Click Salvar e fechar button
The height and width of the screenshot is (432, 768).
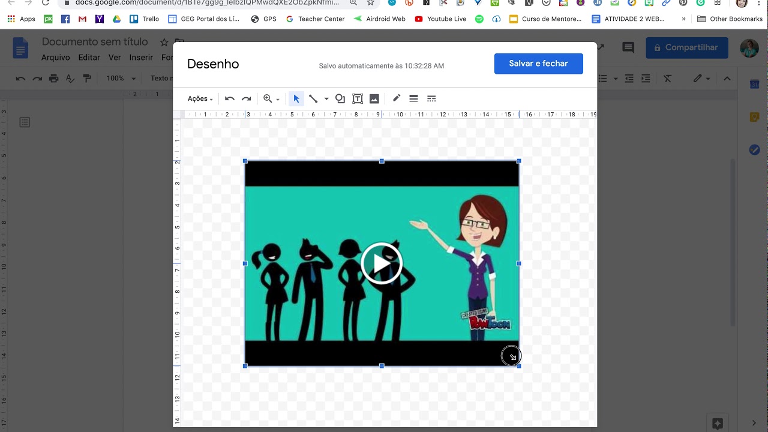click(x=539, y=64)
